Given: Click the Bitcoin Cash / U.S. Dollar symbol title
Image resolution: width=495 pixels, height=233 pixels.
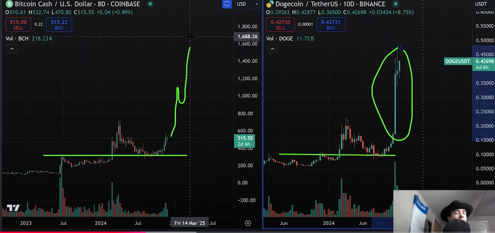Looking at the screenshot, I should (x=77, y=4).
